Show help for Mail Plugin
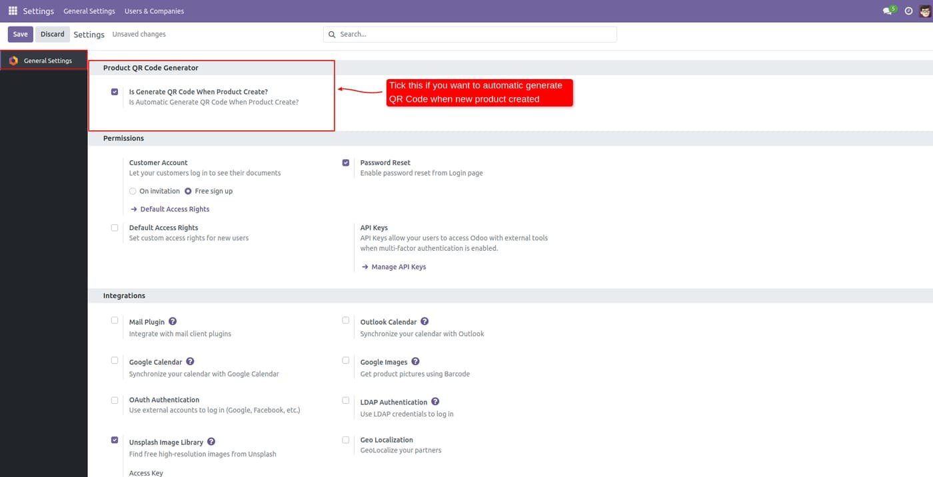 pos(173,321)
